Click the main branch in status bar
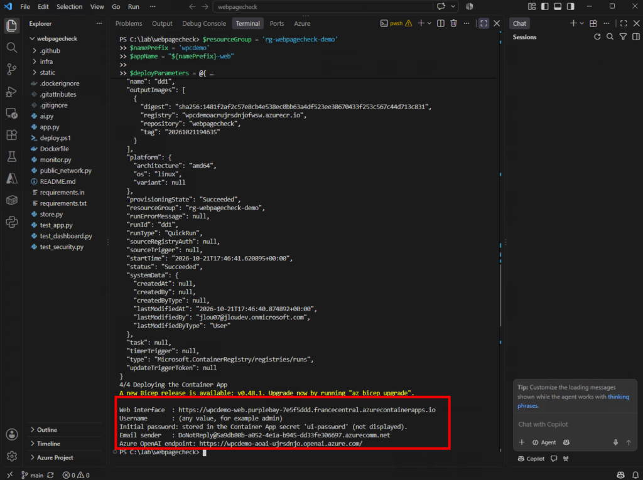The image size is (643, 480). tap(33, 475)
